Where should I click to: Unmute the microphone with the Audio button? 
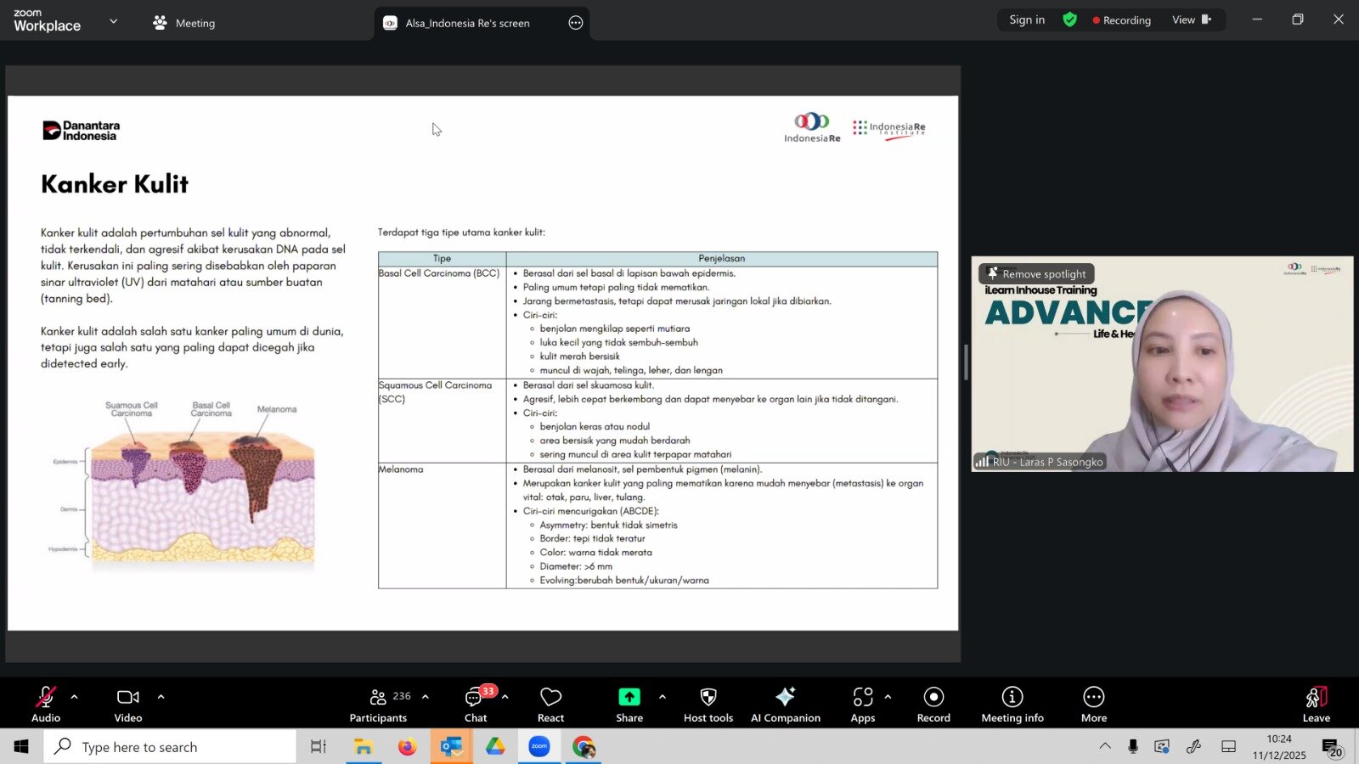tap(46, 704)
